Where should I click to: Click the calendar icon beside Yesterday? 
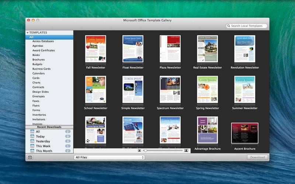point(32,141)
